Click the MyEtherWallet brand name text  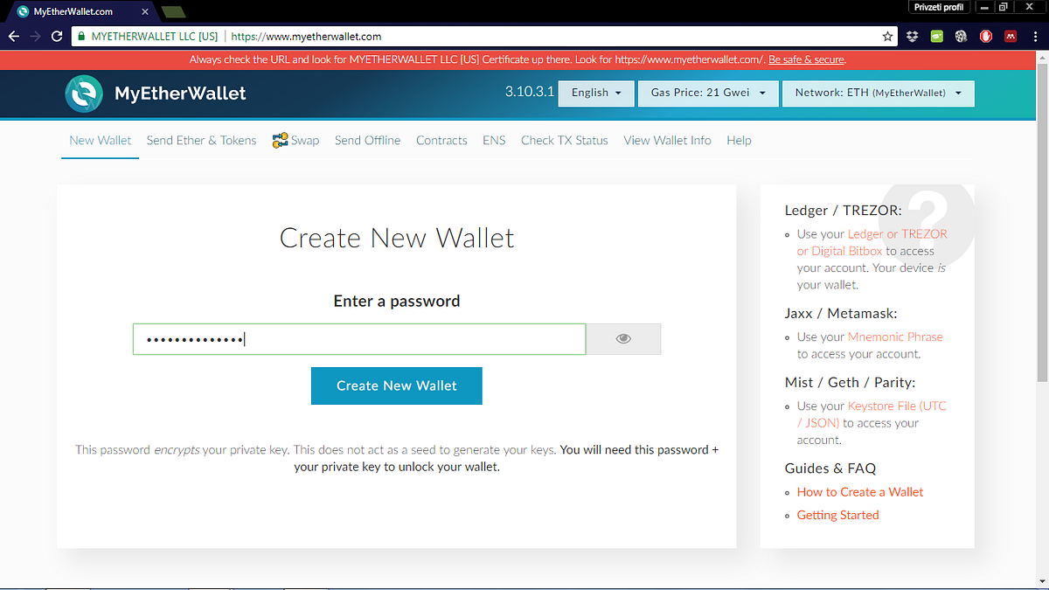click(180, 94)
